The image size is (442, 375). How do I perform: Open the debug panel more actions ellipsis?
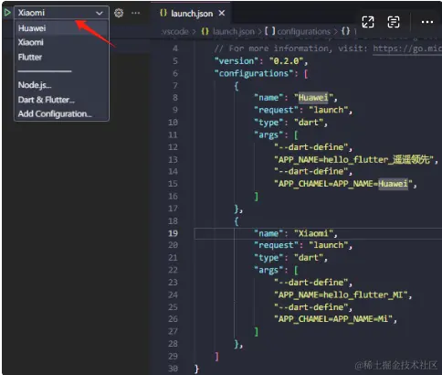[135, 13]
